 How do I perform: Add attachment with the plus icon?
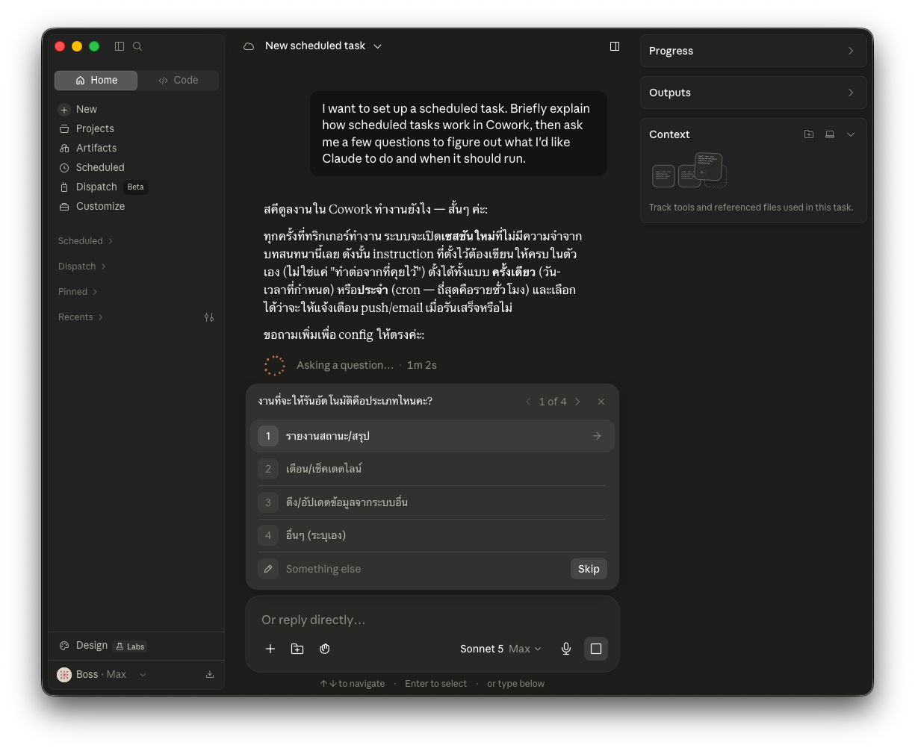270,649
